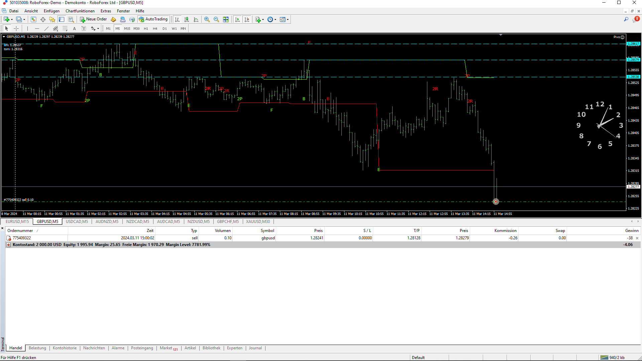Click the tile windows icon
The width and height of the screenshot is (642, 361).
226,19
